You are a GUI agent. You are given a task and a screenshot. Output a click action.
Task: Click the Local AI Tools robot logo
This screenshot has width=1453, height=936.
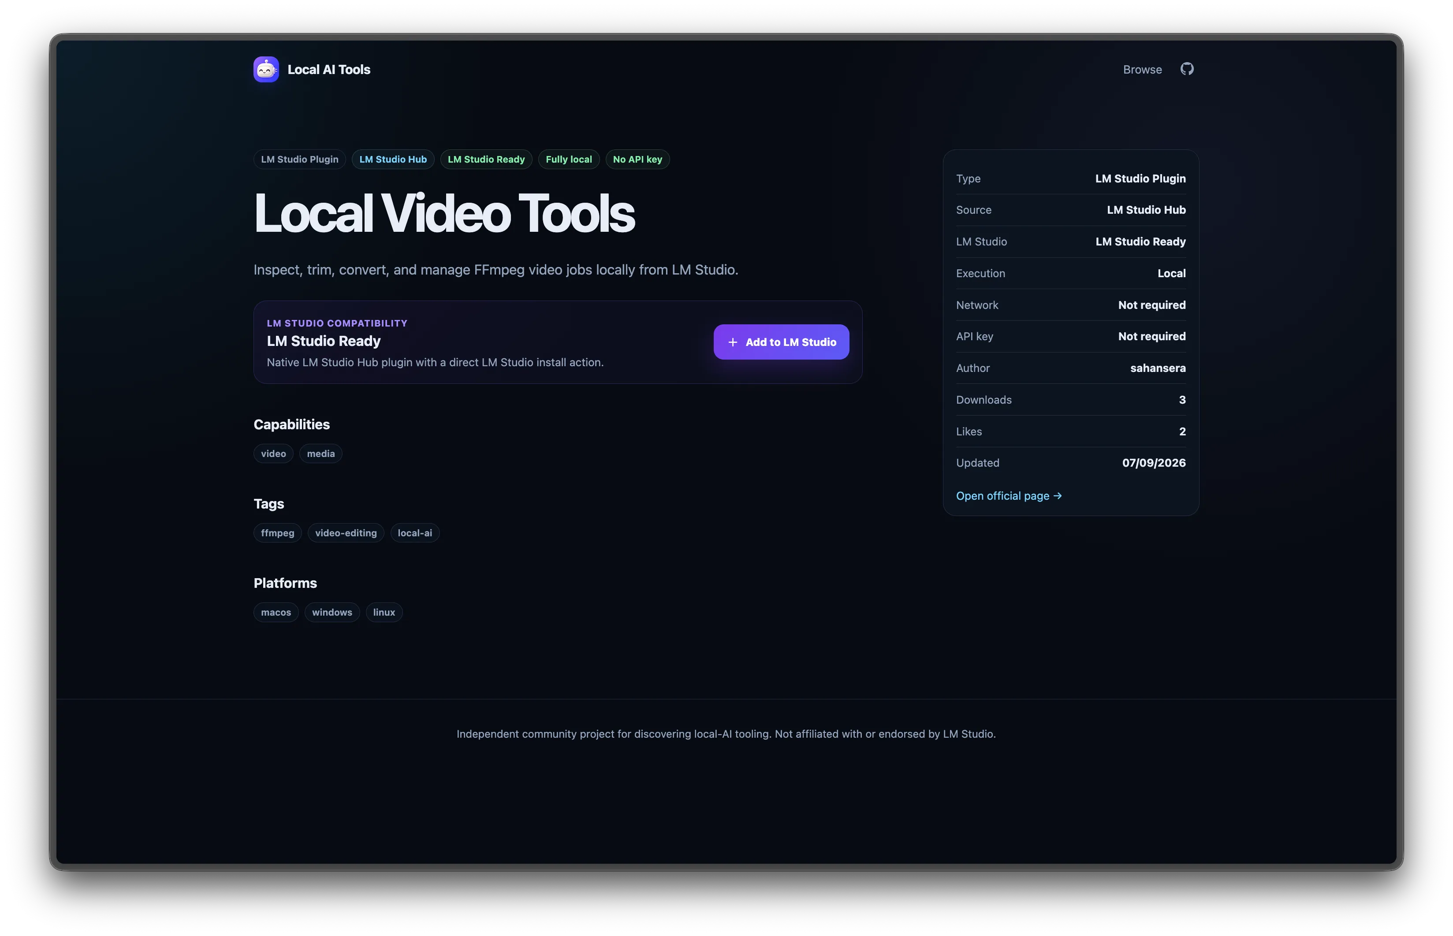pos(266,69)
